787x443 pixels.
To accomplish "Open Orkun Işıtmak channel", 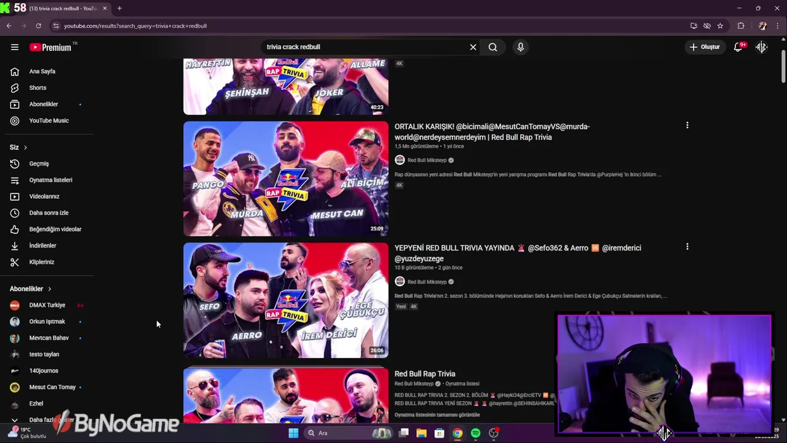I will pos(47,321).
